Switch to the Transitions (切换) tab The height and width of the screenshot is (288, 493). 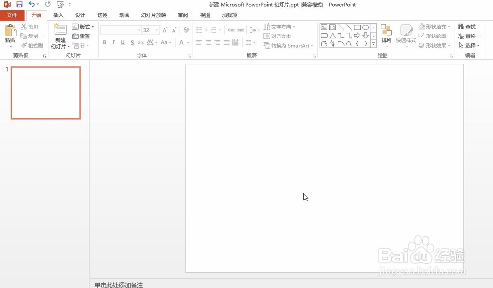click(102, 15)
